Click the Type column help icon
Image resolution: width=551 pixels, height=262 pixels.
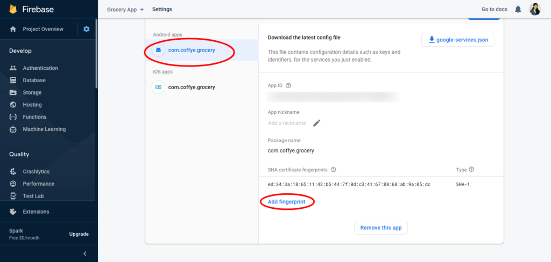click(x=471, y=170)
